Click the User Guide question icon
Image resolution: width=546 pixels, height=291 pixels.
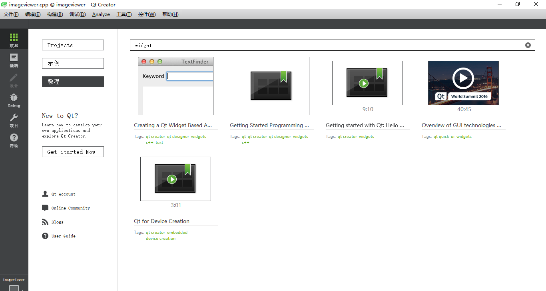tap(45, 236)
